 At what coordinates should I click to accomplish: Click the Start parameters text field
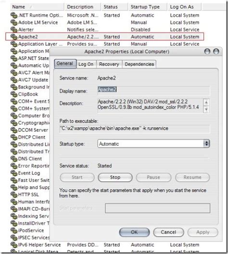[x=158, y=208]
